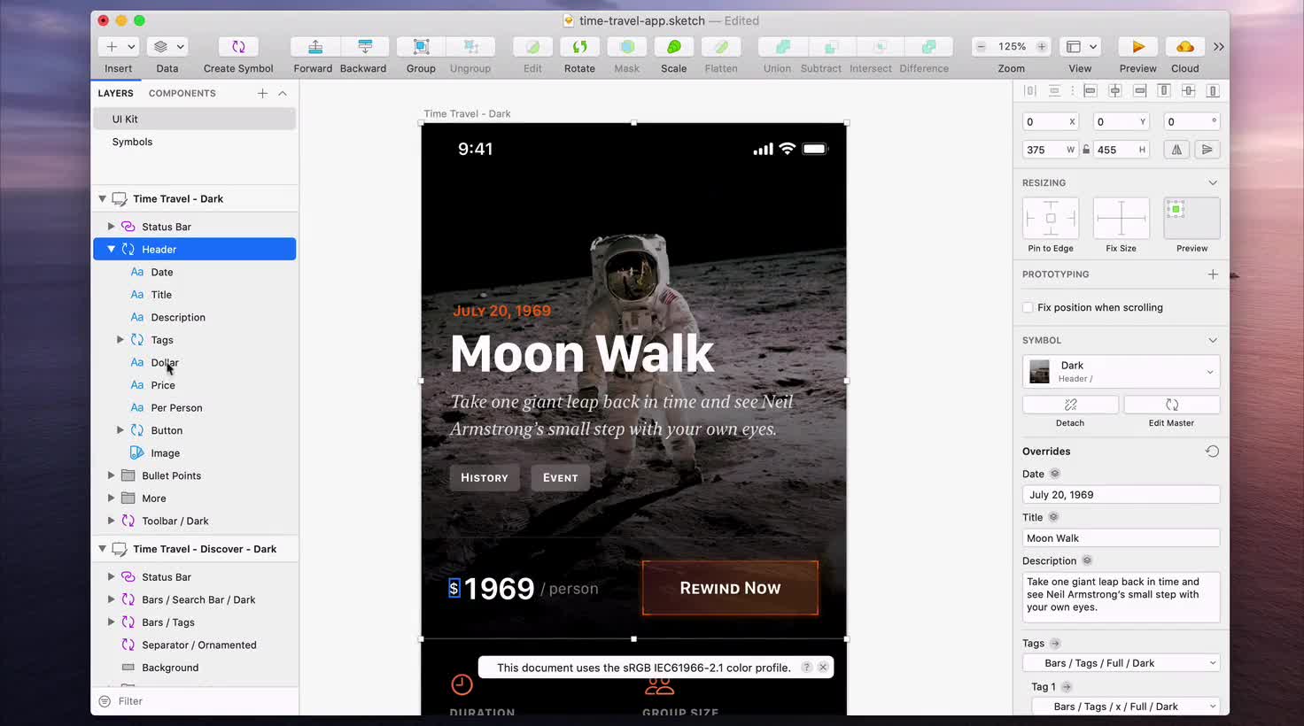Show the hidden toolbar overflow items
1304x726 pixels.
(1219, 47)
